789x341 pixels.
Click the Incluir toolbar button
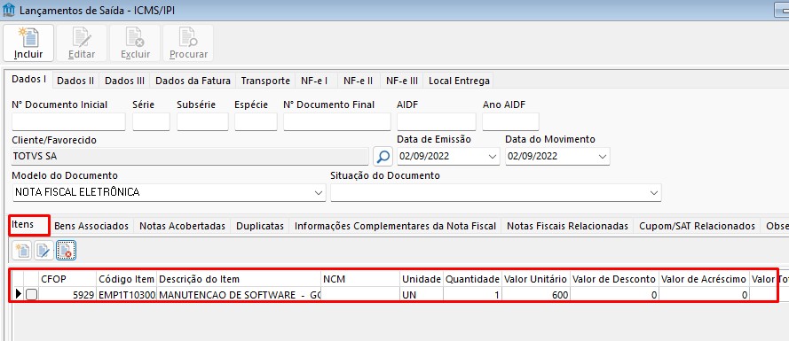28,43
